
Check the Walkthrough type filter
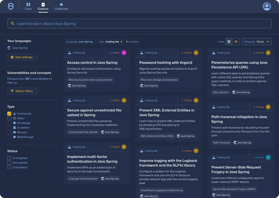[9, 137]
